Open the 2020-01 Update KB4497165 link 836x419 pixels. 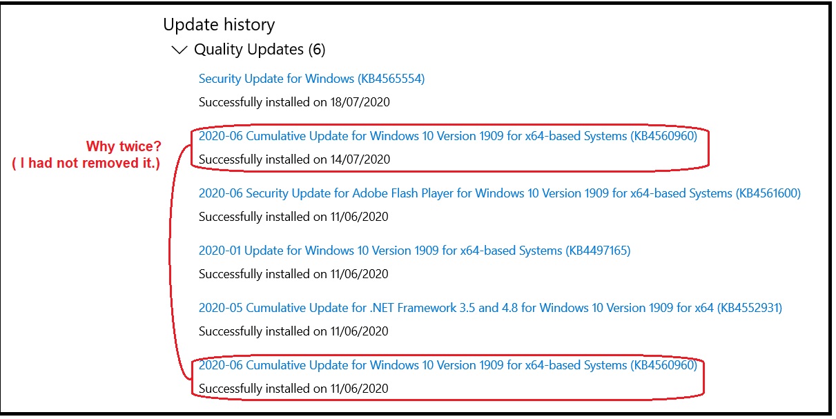tap(414, 251)
